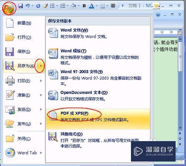This screenshot has height=166, width=186.
Task: Choose 打开(O) from the Office menu
Action: pyautogui.click(x=24, y=37)
